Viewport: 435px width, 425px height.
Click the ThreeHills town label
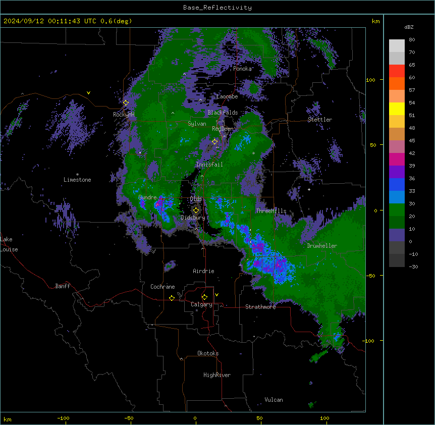[271, 211]
